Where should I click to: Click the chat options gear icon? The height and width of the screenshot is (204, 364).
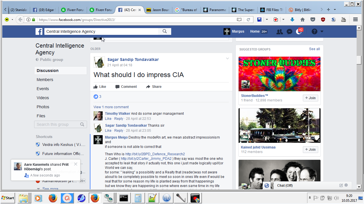click(x=346, y=185)
